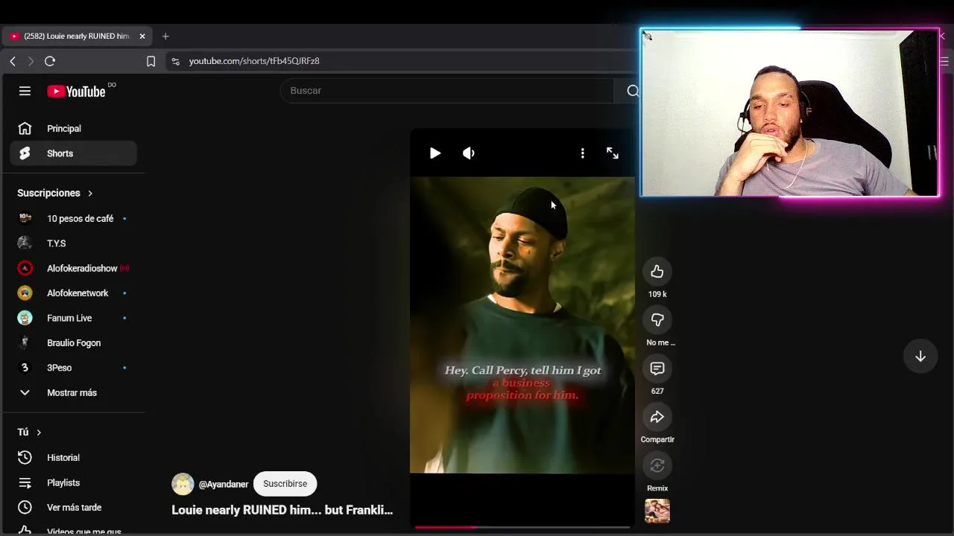
Task: Play the Shorts video
Action: (435, 153)
